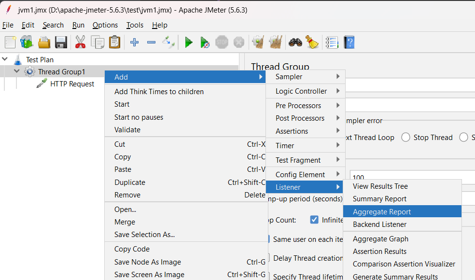Choose View Results Tree listener

402,186
